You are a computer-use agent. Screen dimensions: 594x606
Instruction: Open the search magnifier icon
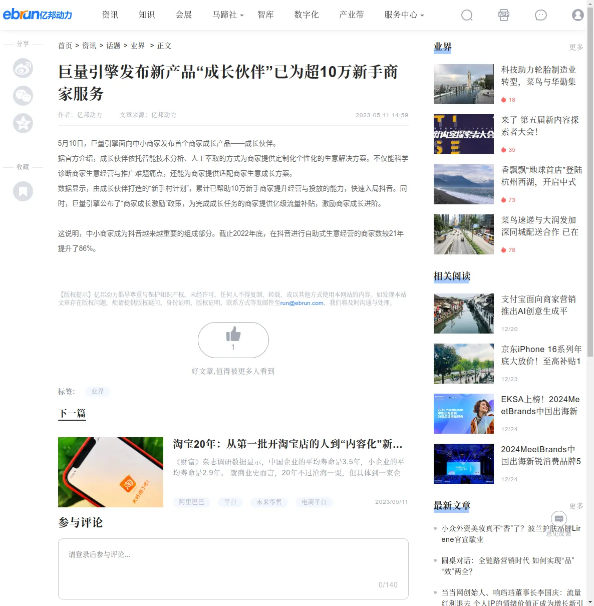[467, 15]
